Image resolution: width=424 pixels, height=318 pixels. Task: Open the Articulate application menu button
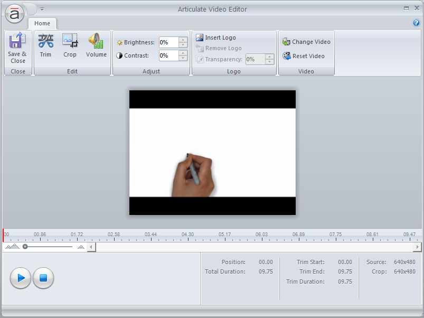click(x=14, y=14)
